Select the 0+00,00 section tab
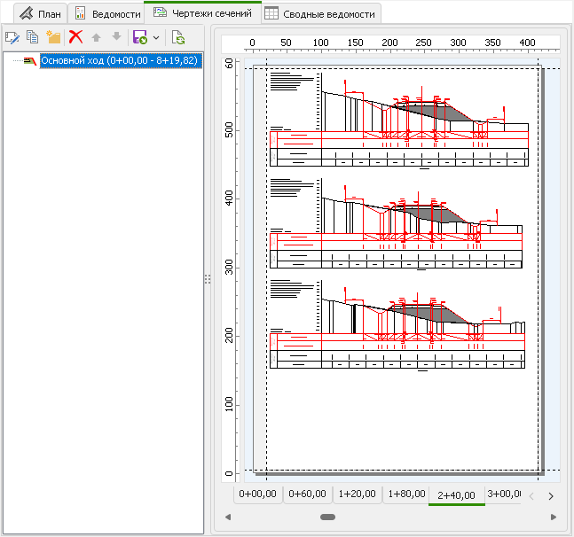 tap(258, 494)
